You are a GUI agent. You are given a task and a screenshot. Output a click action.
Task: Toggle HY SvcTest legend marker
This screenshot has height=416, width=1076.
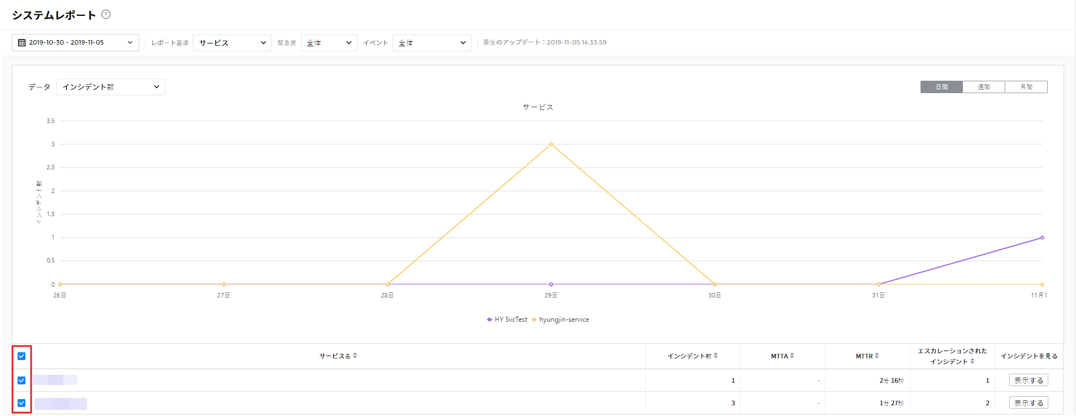[x=489, y=319]
